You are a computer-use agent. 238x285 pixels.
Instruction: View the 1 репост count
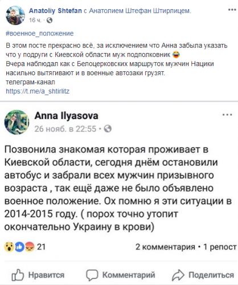tap(220, 247)
